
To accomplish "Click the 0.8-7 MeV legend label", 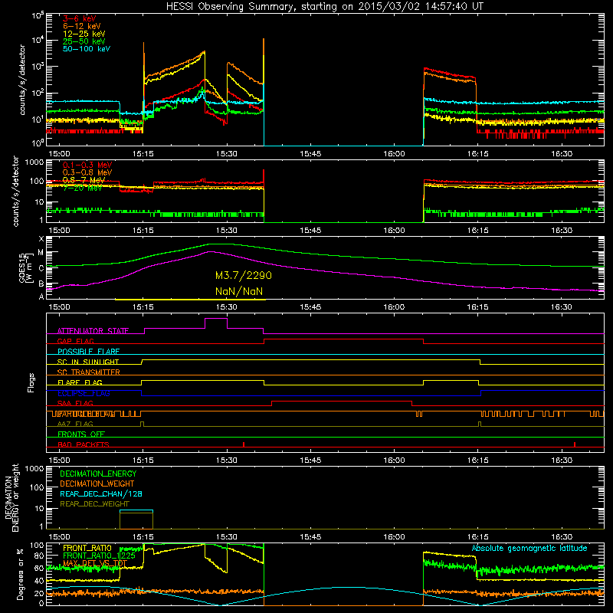I will click(84, 180).
